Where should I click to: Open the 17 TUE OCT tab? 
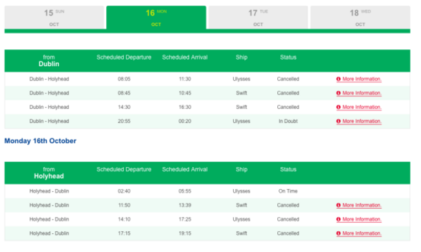point(258,17)
